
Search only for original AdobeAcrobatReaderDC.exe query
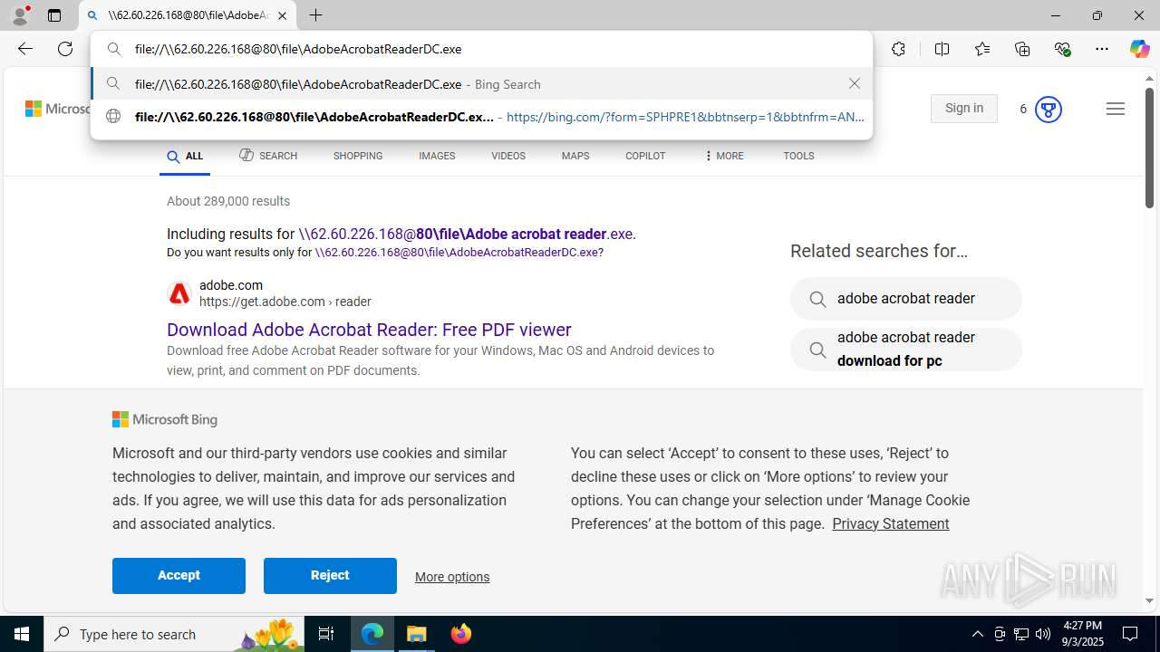point(457,253)
